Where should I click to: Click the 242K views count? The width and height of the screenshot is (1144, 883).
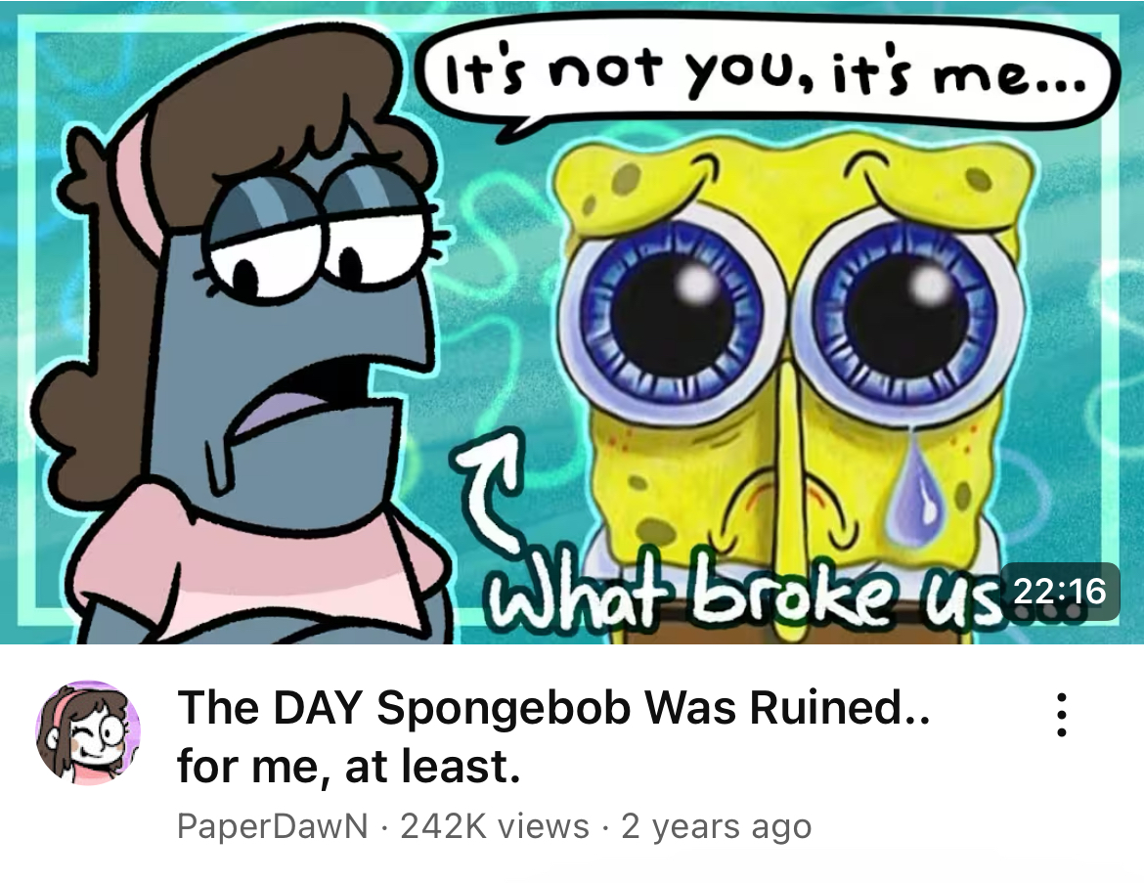point(495,826)
